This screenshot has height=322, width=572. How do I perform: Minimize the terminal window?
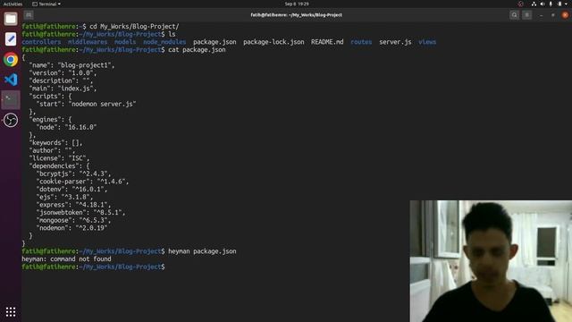pos(542,15)
